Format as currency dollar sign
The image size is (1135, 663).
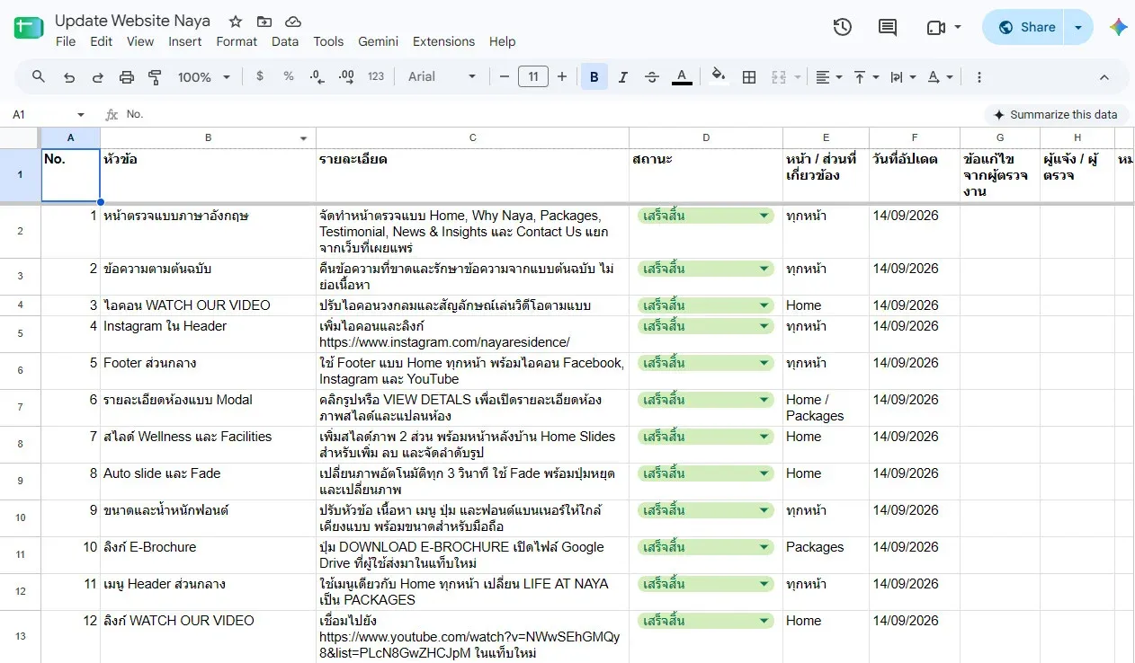tap(260, 76)
